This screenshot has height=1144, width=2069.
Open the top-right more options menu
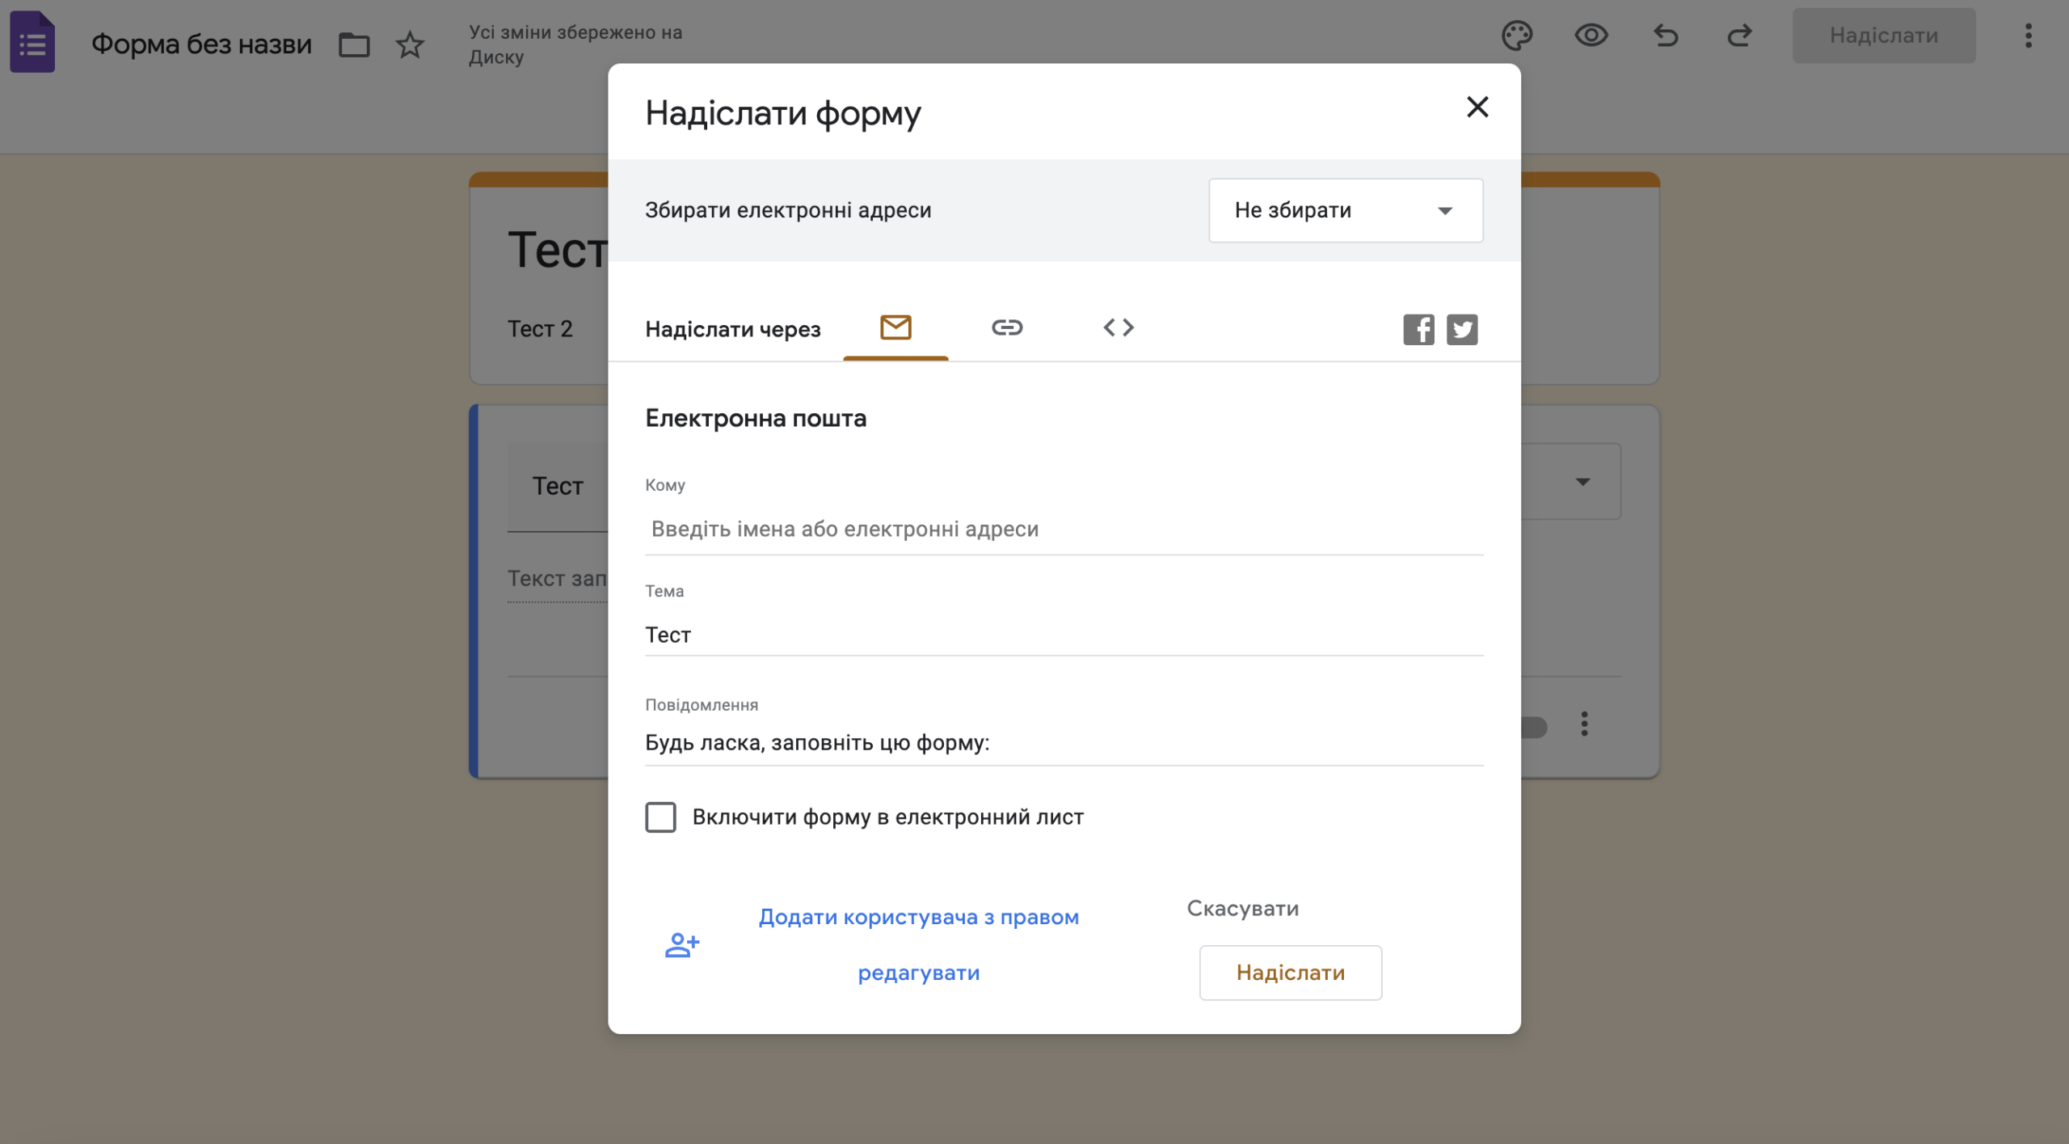(x=2028, y=36)
